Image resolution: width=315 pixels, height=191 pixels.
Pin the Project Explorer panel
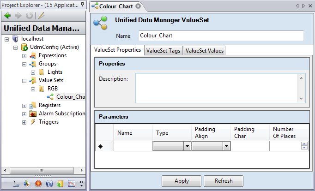(83, 5)
